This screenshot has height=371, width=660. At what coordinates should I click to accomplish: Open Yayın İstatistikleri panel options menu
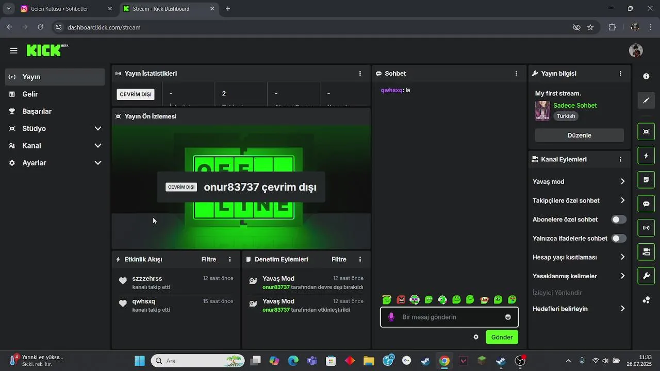360,74
